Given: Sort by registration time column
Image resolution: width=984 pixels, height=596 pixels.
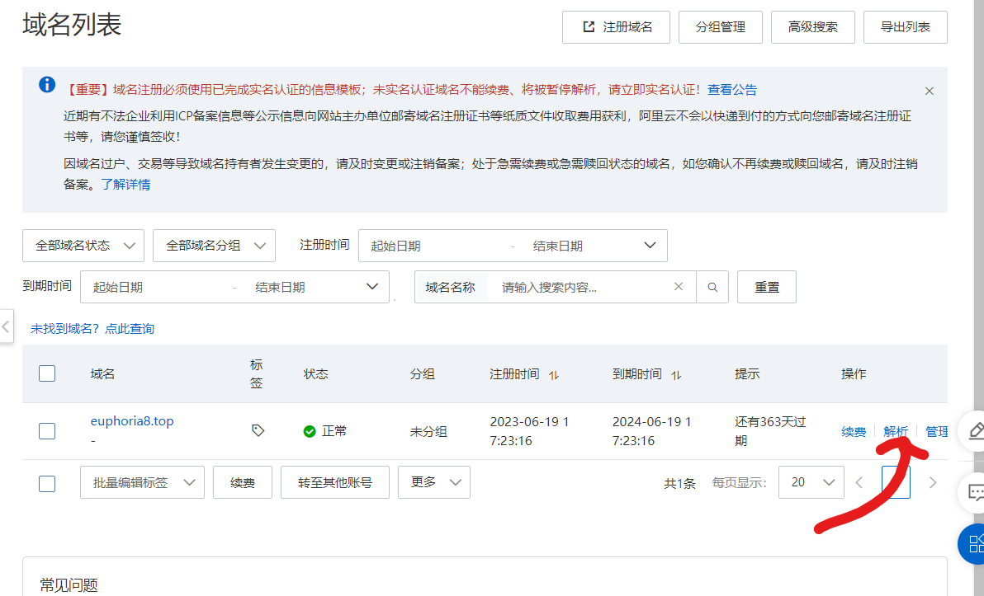Looking at the screenshot, I should click(x=554, y=375).
